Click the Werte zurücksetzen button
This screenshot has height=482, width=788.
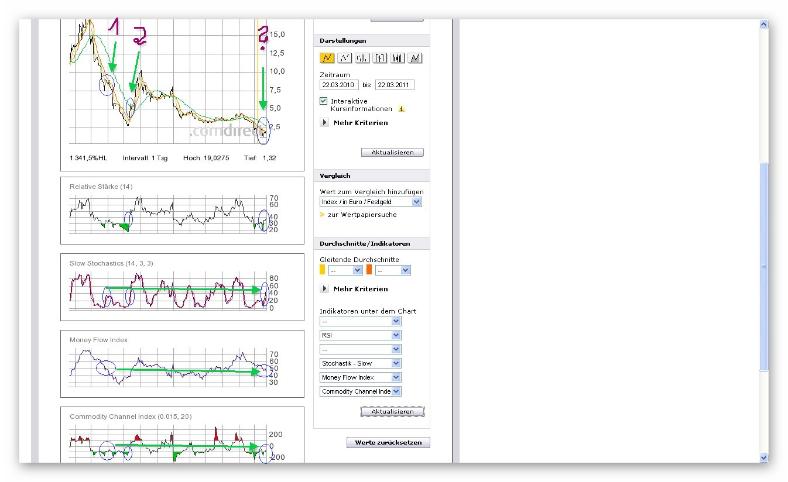(388, 443)
